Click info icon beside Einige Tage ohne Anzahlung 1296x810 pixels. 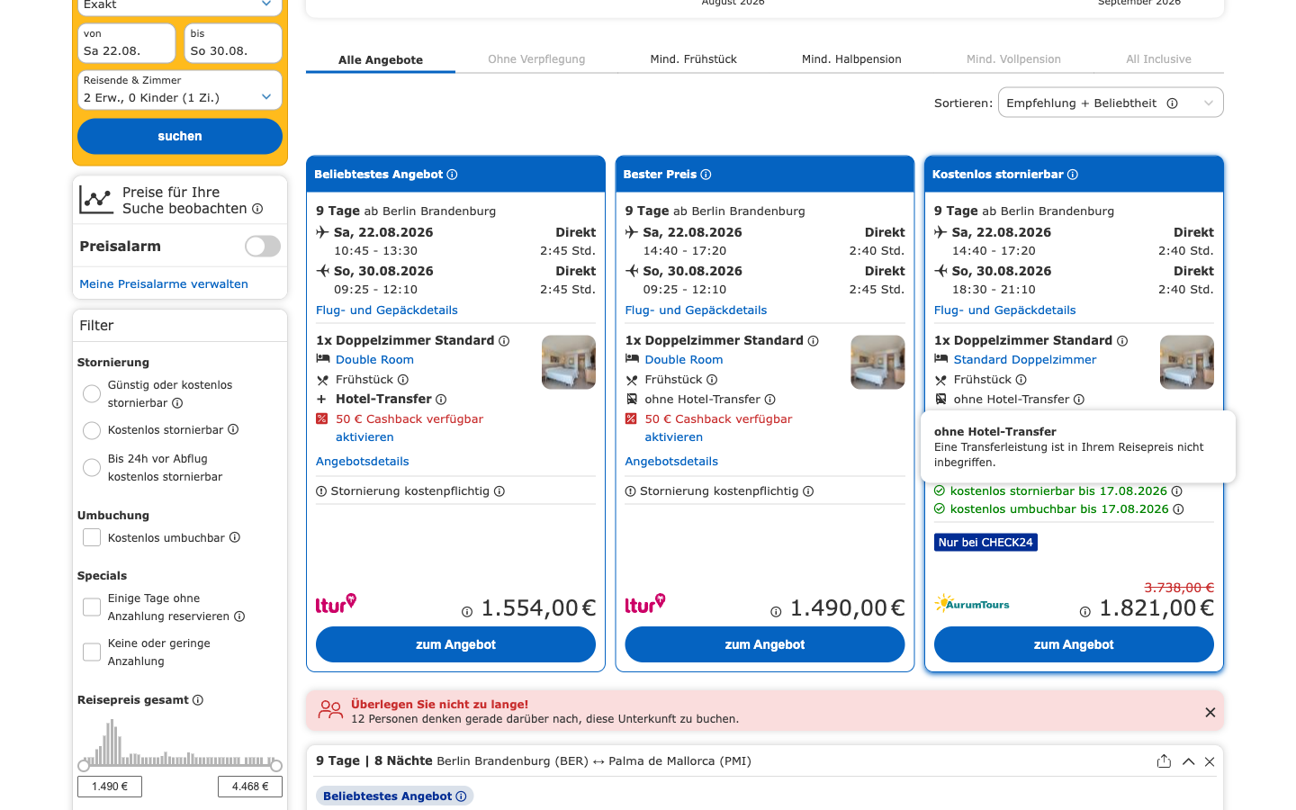point(239,616)
